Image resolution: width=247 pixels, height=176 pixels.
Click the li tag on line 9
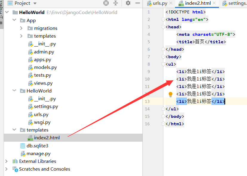(x=200, y=72)
